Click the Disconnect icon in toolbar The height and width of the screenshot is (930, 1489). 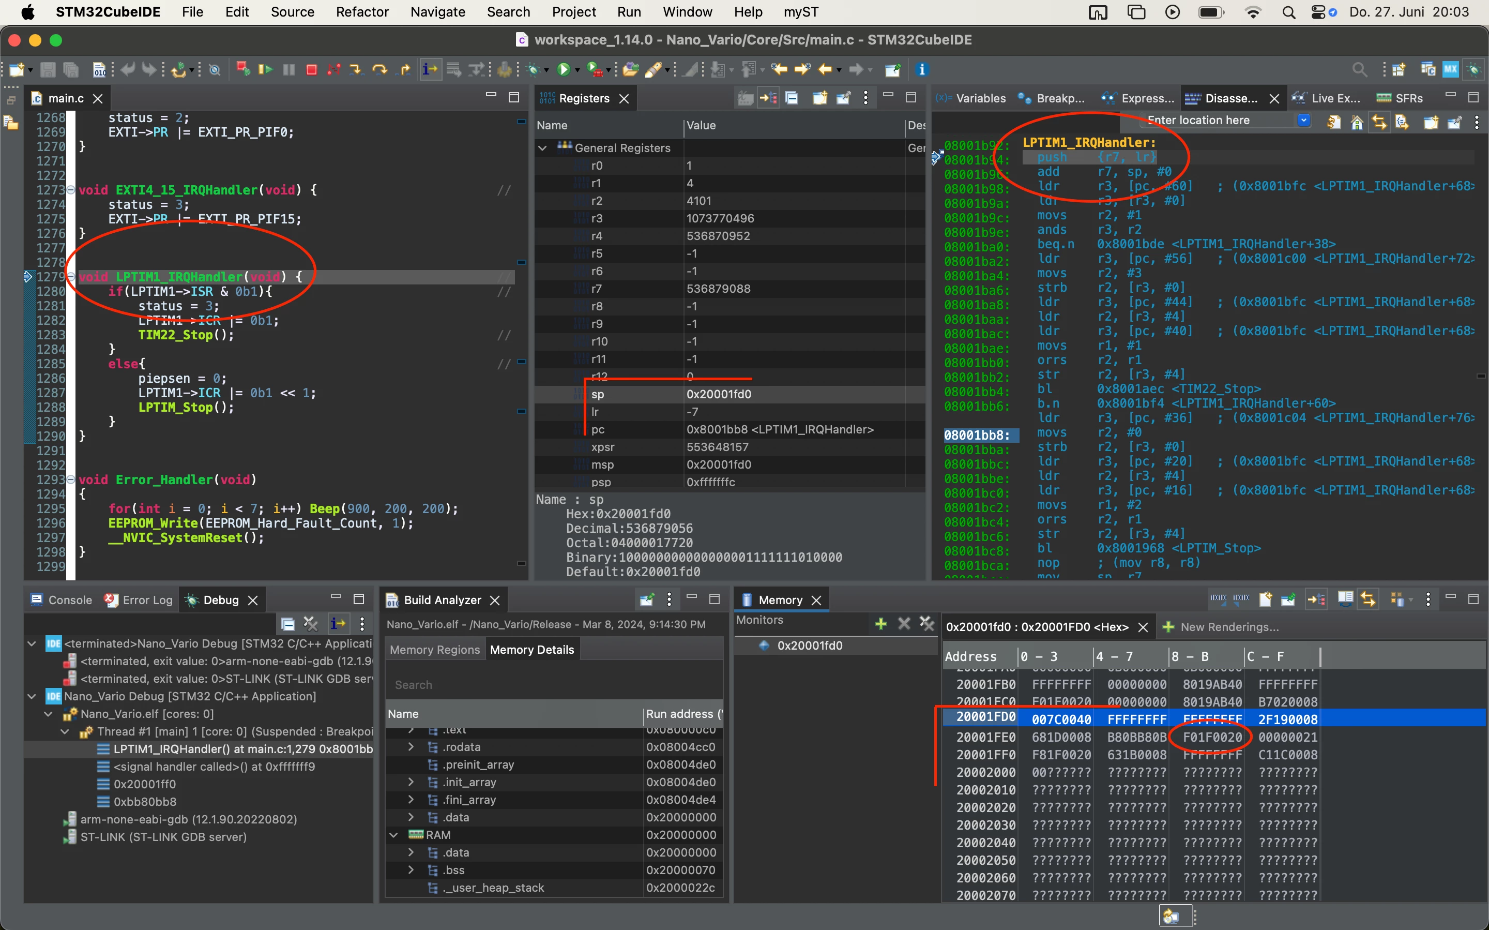(334, 69)
